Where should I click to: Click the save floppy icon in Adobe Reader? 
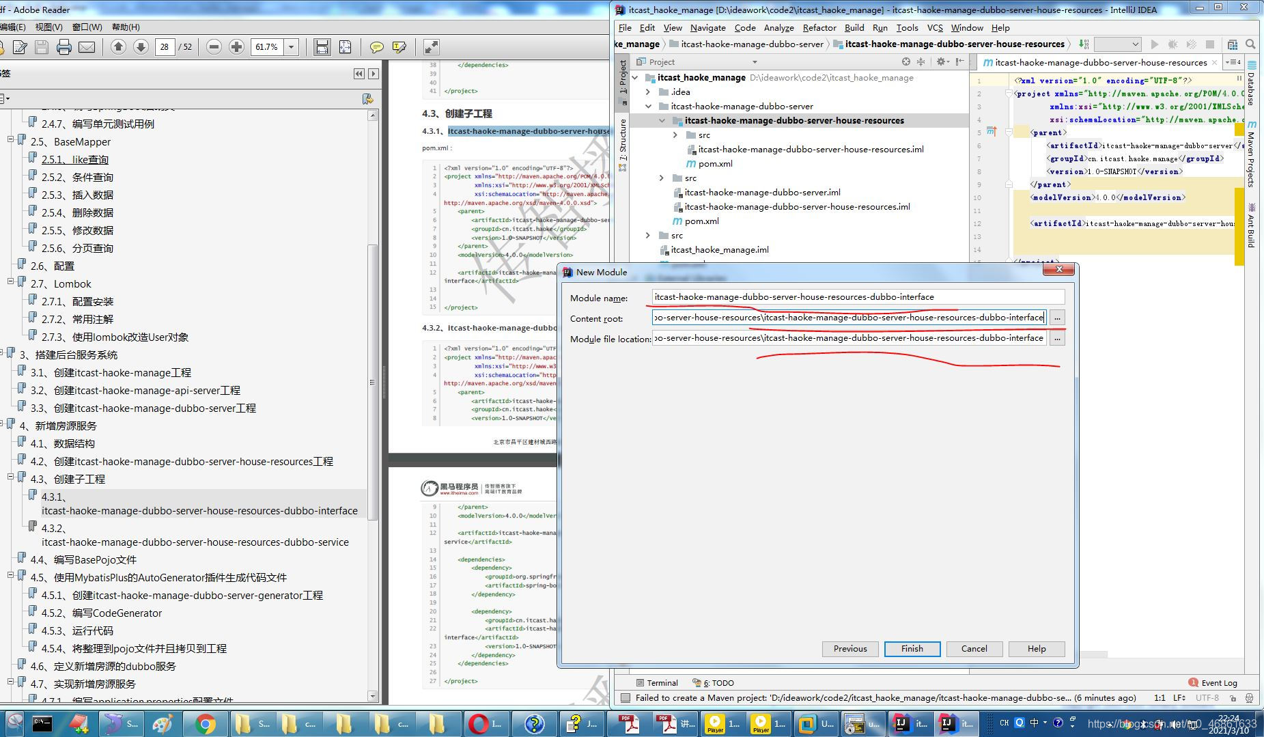42,47
